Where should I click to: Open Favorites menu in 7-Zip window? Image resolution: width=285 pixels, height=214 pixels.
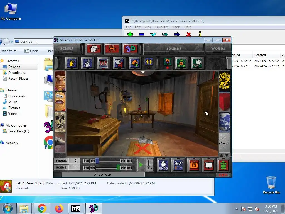click(162, 27)
